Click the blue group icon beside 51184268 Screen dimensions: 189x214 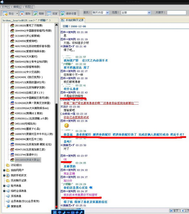12,103
